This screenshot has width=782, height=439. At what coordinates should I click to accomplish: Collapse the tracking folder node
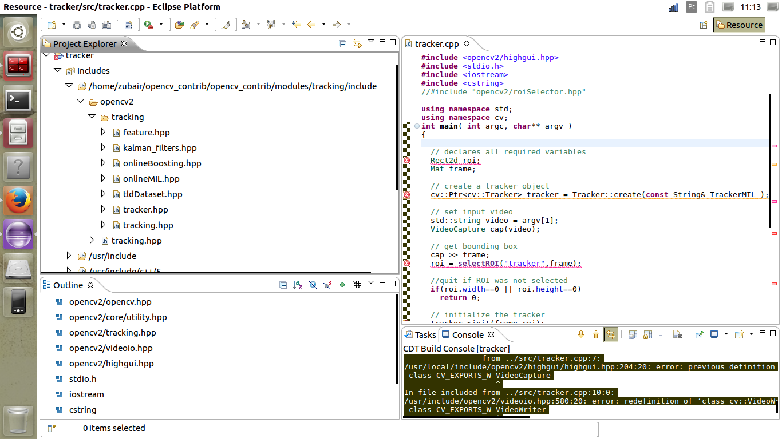(x=92, y=117)
